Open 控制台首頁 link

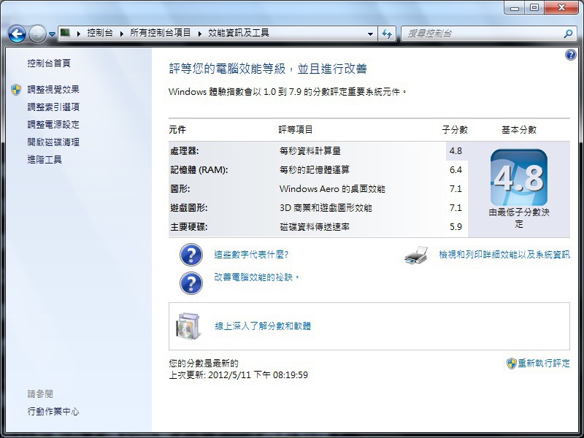[49, 63]
